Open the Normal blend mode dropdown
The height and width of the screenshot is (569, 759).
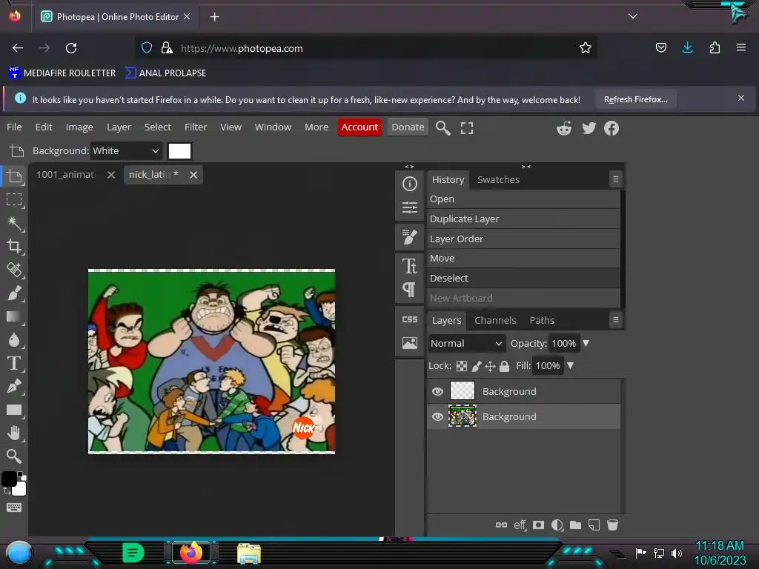[467, 343]
